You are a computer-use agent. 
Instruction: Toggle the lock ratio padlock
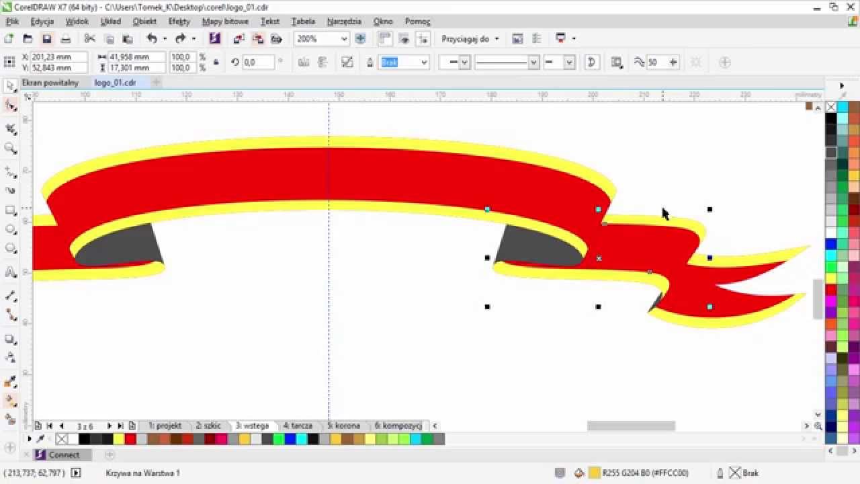[216, 63]
